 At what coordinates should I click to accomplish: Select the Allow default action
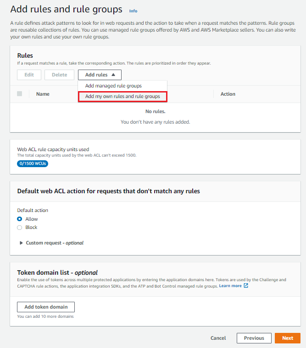(20, 219)
